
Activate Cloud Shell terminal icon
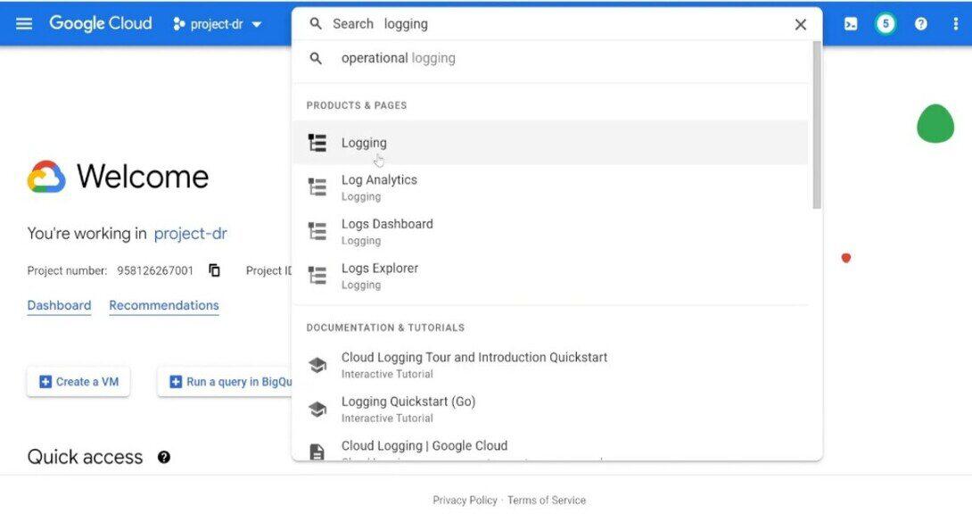click(x=851, y=24)
